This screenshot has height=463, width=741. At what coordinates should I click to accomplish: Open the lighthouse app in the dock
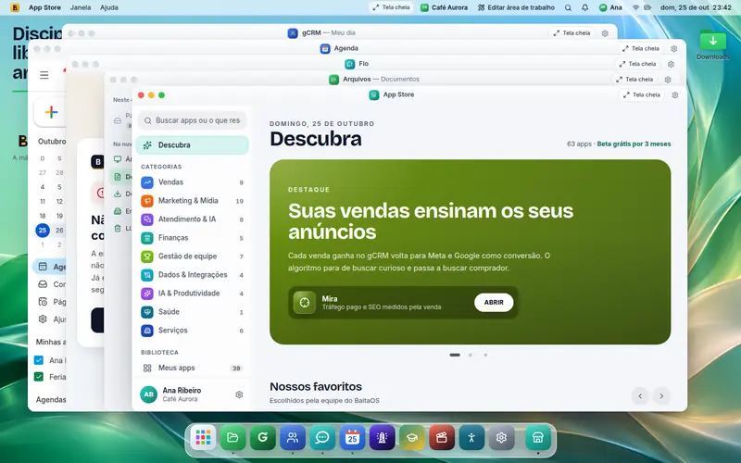382,437
